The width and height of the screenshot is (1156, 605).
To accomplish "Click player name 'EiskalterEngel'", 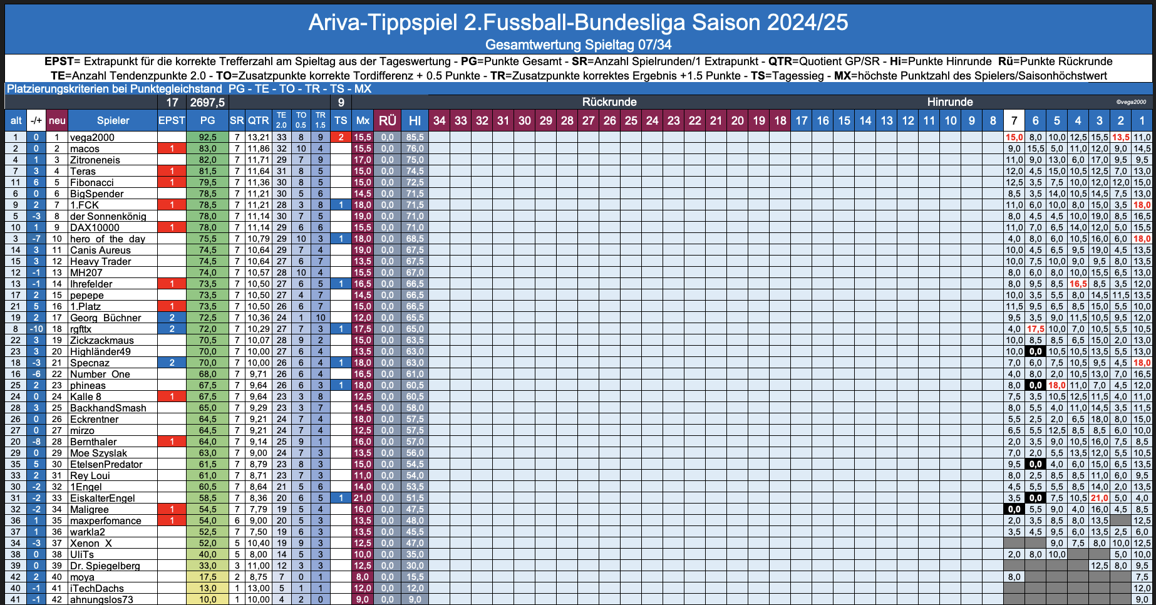I will point(102,498).
